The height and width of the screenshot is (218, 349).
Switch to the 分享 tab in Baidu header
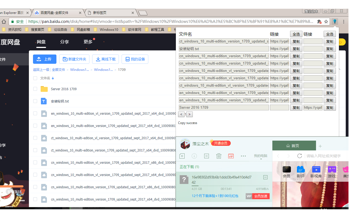tap(65, 42)
